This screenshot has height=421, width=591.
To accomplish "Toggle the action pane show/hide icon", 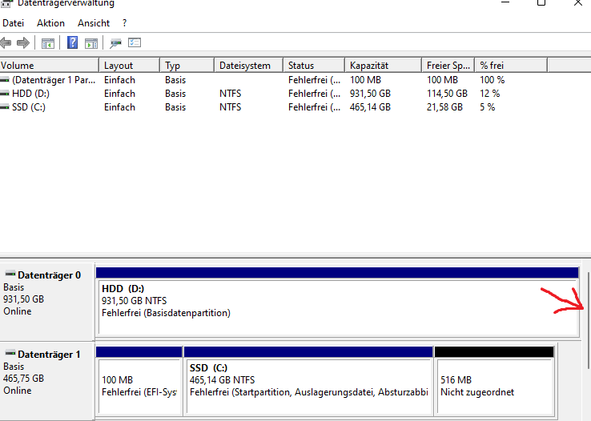I will click(x=91, y=43).
